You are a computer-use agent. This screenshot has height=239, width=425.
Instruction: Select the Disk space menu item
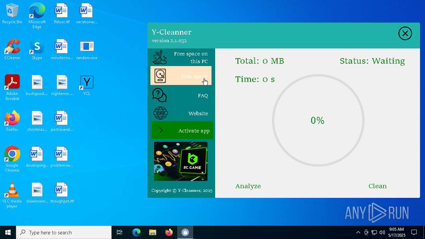click(x=181, y=76)
